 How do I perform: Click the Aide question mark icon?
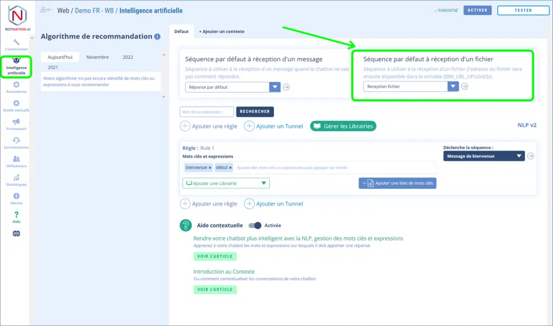pyautogui.click(x=16, y=215)
